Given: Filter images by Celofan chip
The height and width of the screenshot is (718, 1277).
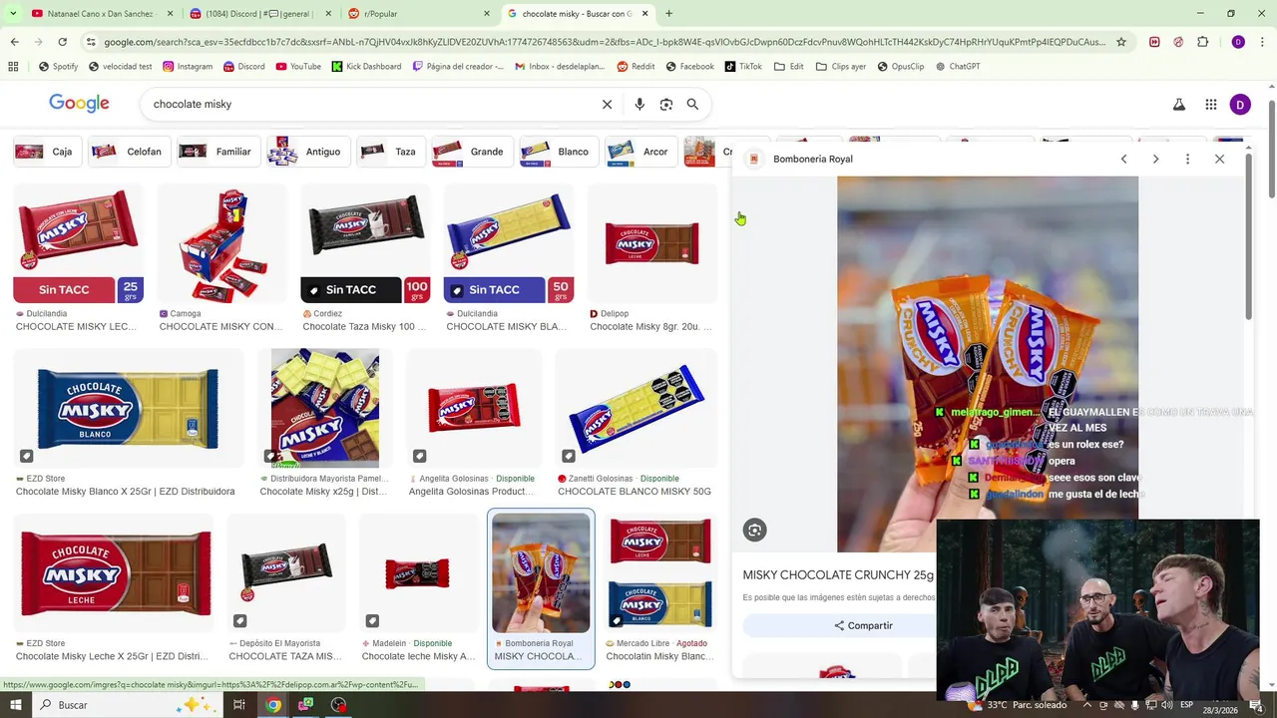Looking at the screenshot, I should (x=129, y=152).
